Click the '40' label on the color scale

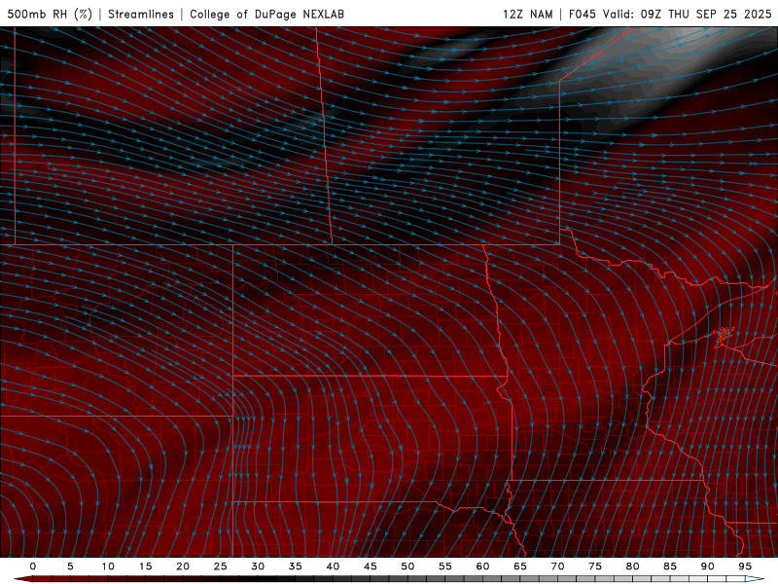pyautogui.click(x=333, y=566)
